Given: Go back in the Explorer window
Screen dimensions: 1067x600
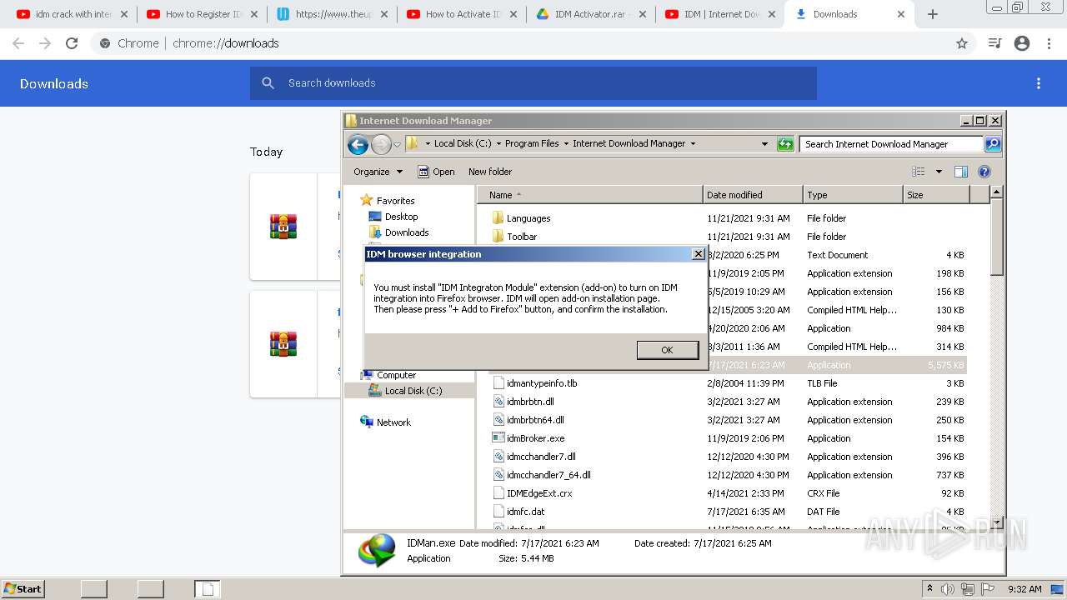Looking at the screenshot, I should click(x=358, y=145).
